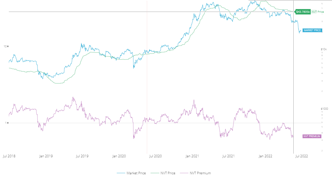Click the left axis 10 tick label

point(5,46)
